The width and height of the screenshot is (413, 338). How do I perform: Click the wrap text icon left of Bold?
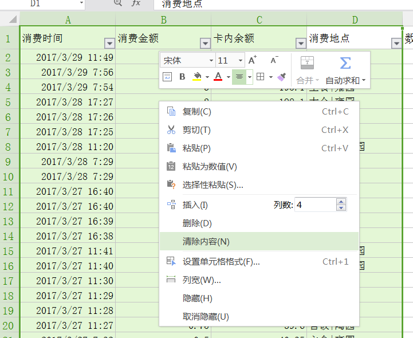coord(167,77)
